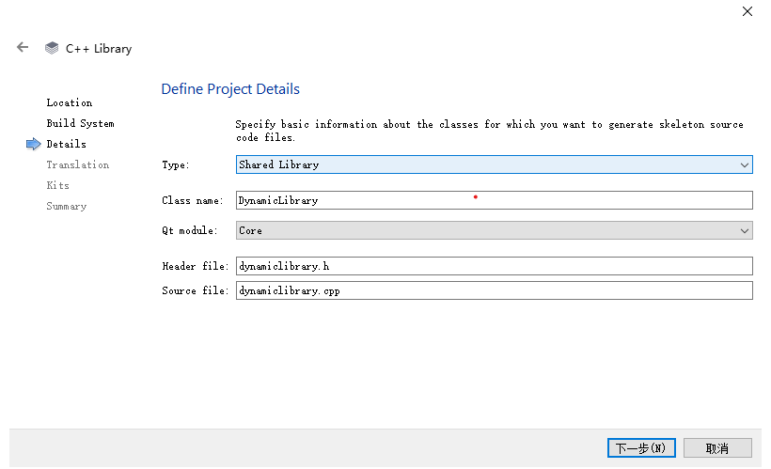The height and width of the screenshot is (469, 771).
Task: Click the Source file text field
Action: (x=494, y=290)
